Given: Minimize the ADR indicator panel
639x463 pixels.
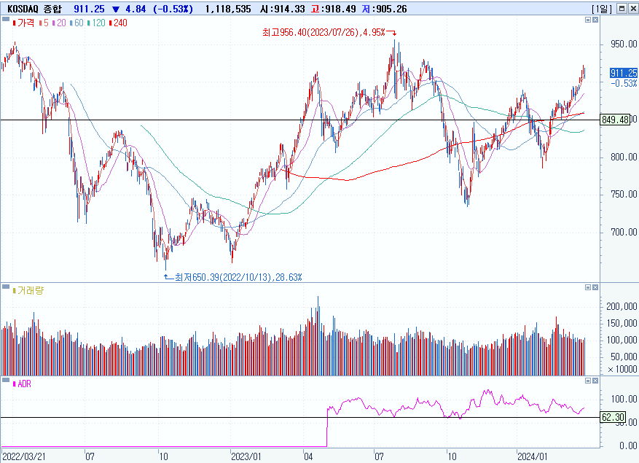Looking at the screenshot, I should click(x=588, y=380).
